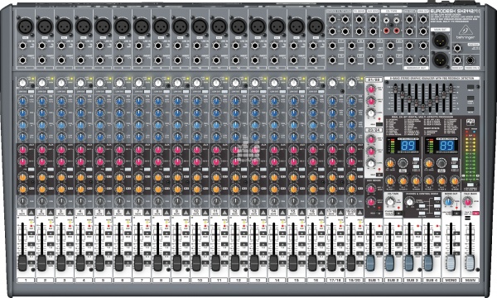This screenshot has width=497, height=298.
Task: Click the upper-left white CD/Tape RCA jack
Action: (x=386, y=21)
